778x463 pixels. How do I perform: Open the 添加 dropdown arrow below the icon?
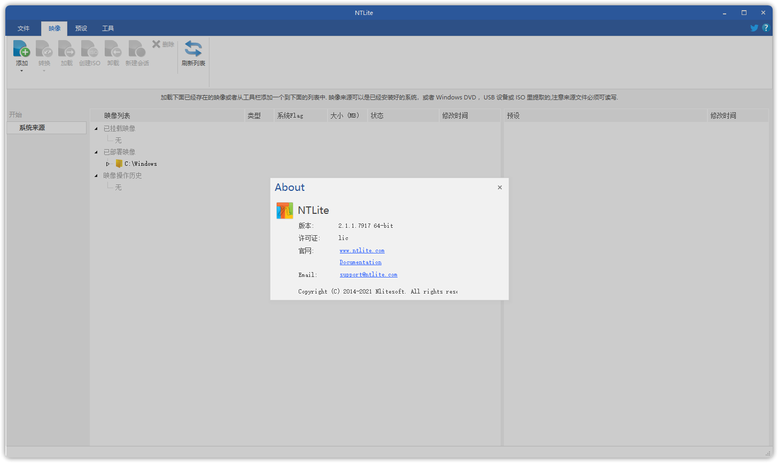(x=22, y=71)
